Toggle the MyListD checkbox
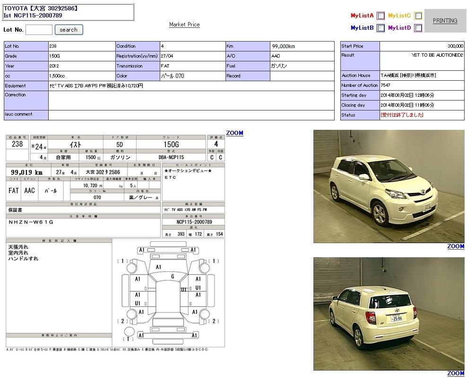Viewport: 475px width, 380px height. coord(418,28)
